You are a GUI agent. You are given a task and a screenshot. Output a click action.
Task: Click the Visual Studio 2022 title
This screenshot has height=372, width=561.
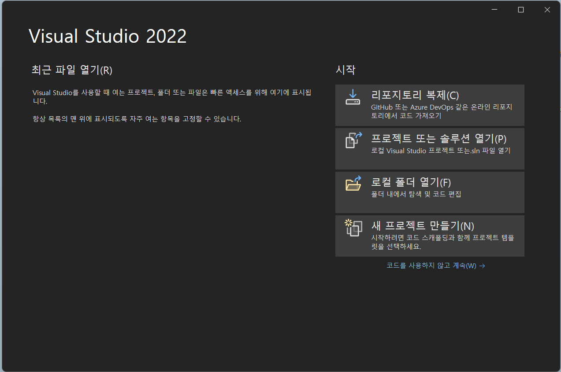click(108, 36)
